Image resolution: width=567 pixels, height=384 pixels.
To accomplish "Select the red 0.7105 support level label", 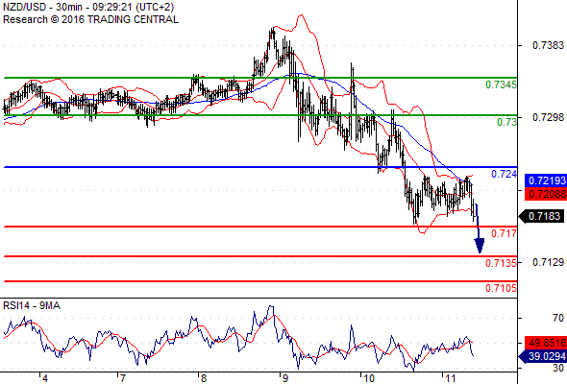I will point(501,288).
